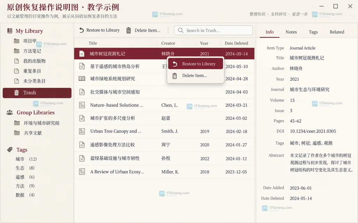This screenshot has width=358, height=223.
Task: Select the row titled 遥感影像处理方法比较
Action: coord(164,145)
